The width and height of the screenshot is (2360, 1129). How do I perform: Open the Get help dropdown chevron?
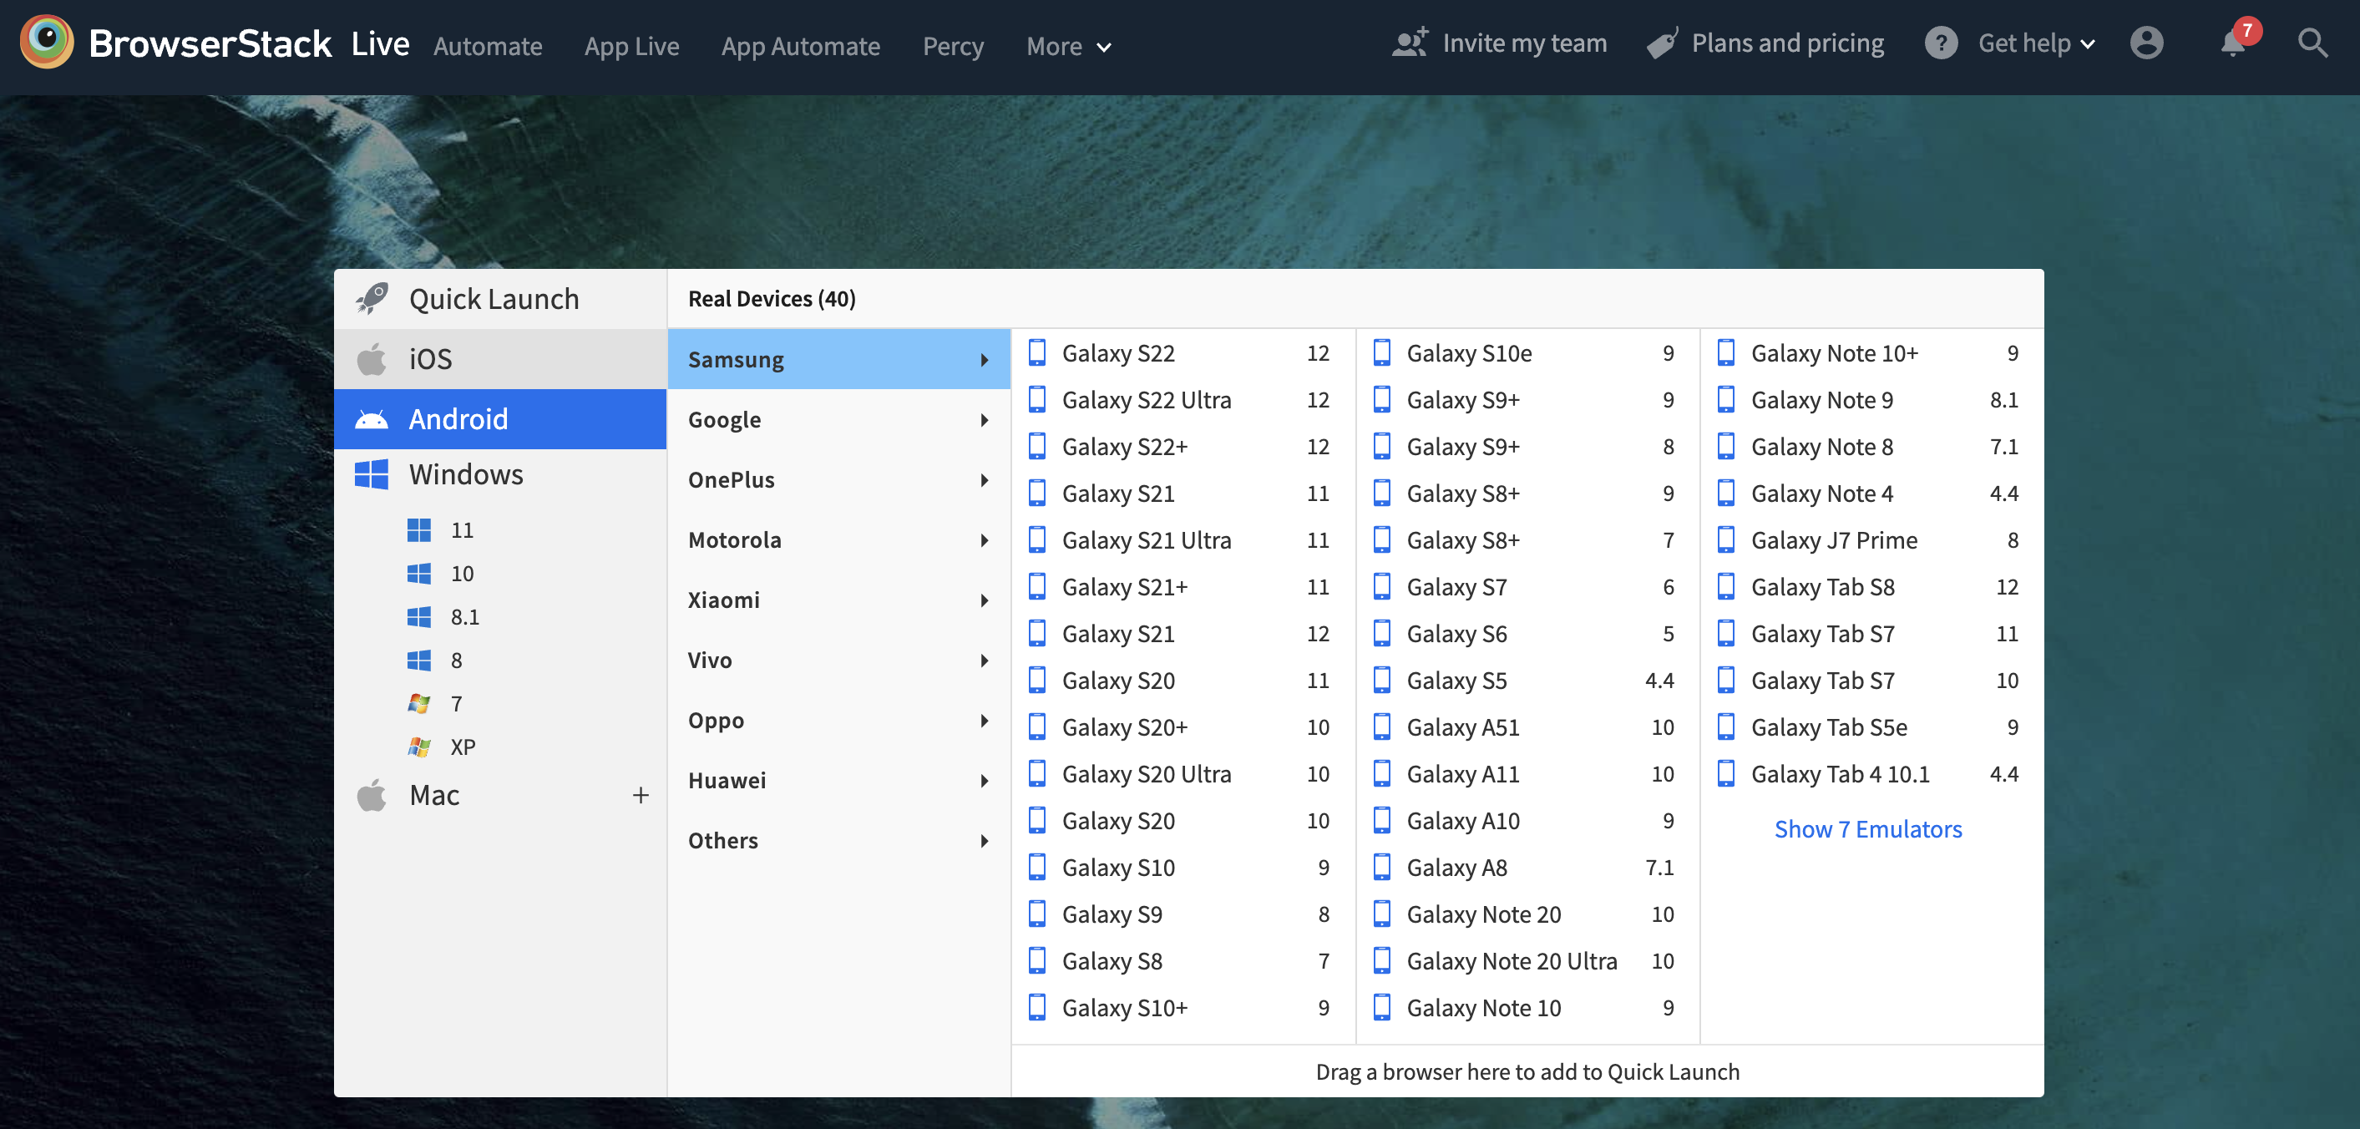[x=2089, y=44]
